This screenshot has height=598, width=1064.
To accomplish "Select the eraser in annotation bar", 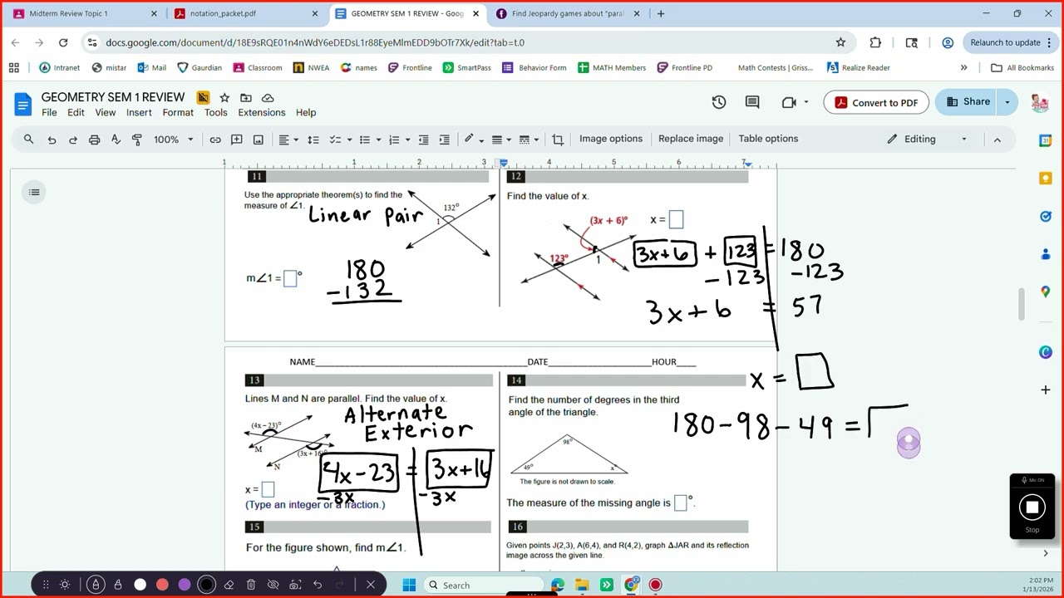I will tap(229, 585).
